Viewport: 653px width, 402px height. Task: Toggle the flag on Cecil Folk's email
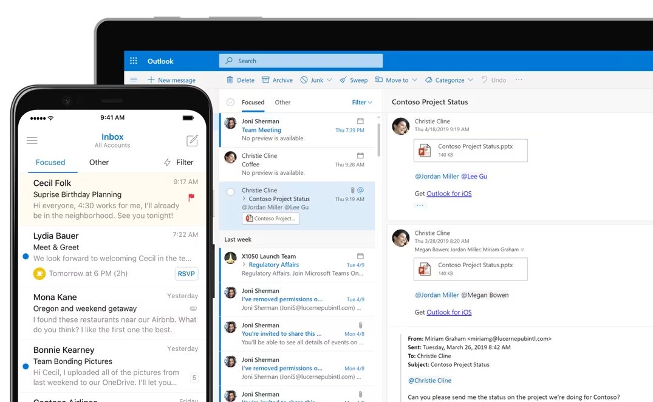click(191, 197)
